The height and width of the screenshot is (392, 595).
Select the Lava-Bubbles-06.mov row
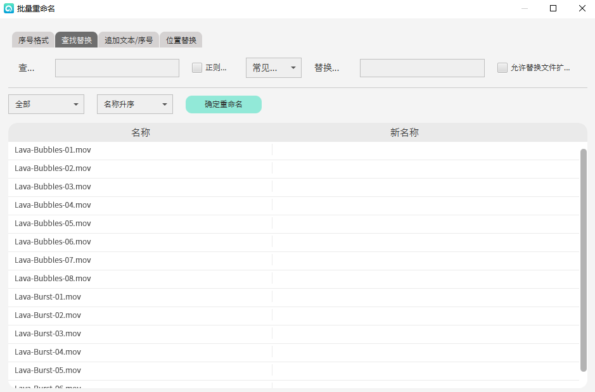click(294, 242)
